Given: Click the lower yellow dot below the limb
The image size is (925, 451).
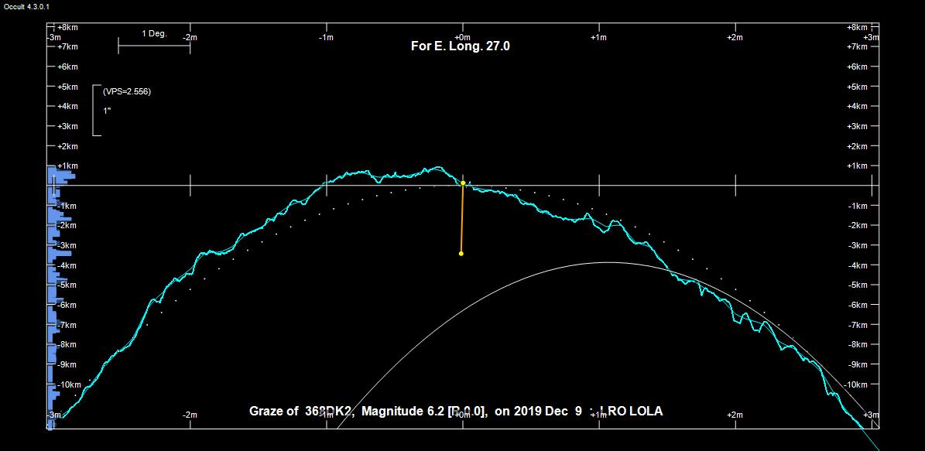Looking at the screenshot, I should 461,254.
